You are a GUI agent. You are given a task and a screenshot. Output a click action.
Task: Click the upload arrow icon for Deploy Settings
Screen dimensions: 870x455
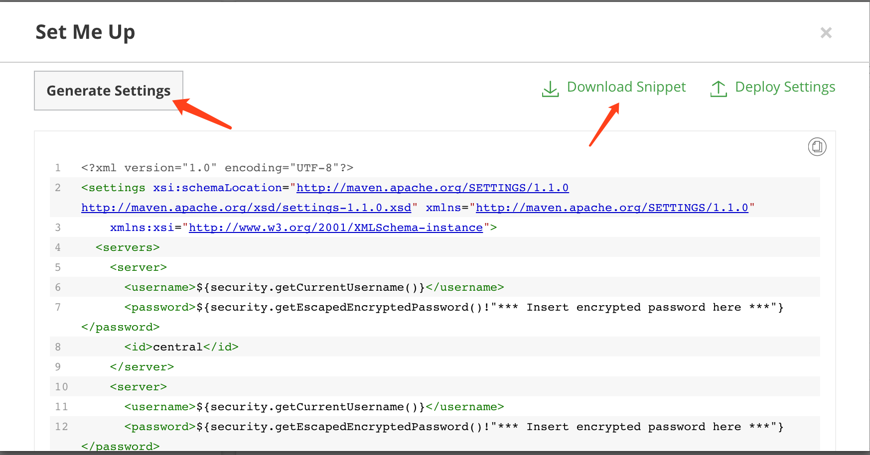(719, 89)
